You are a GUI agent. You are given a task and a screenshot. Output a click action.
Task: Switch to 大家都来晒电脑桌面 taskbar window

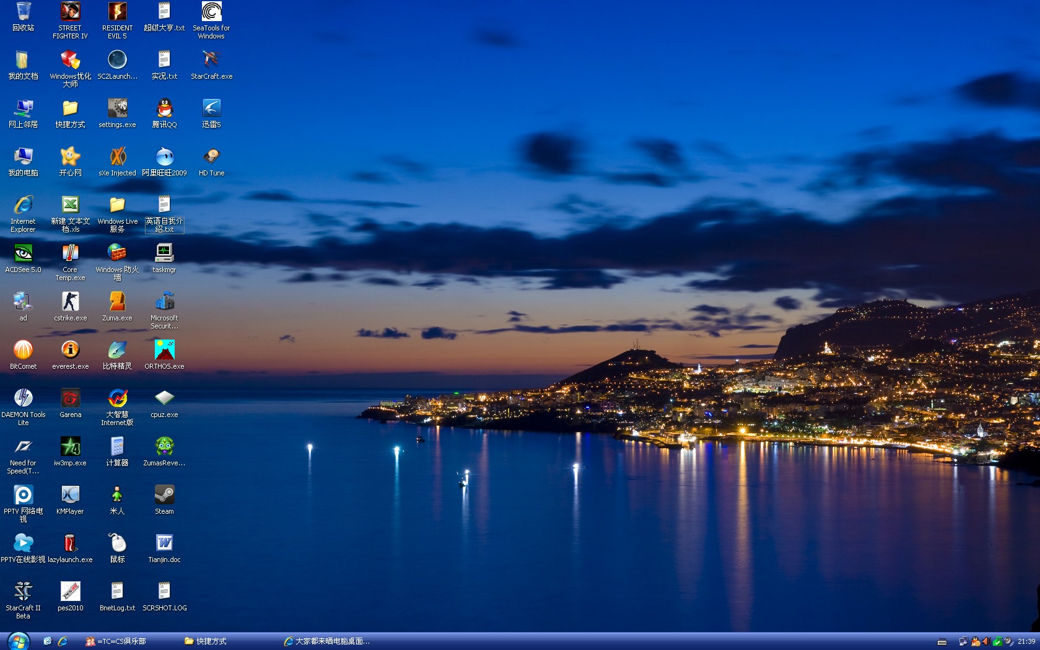(x=327, y=641)
